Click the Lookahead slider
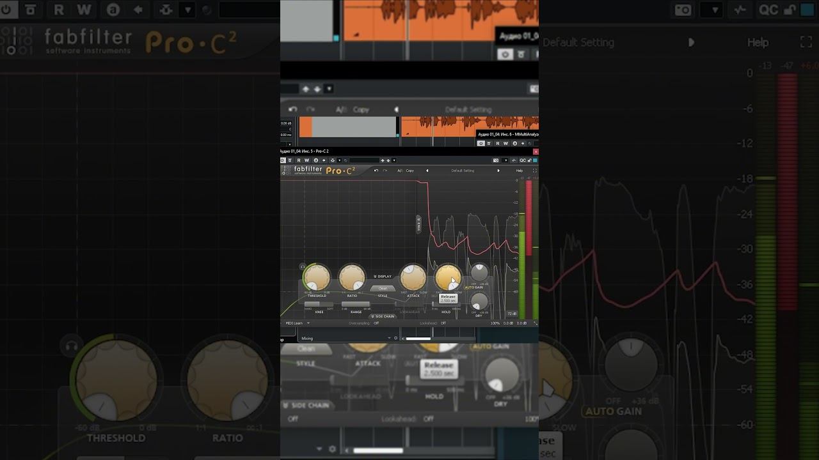Image resolution: width=819 pixels, height=460 pixels. [x=409, y=304]
